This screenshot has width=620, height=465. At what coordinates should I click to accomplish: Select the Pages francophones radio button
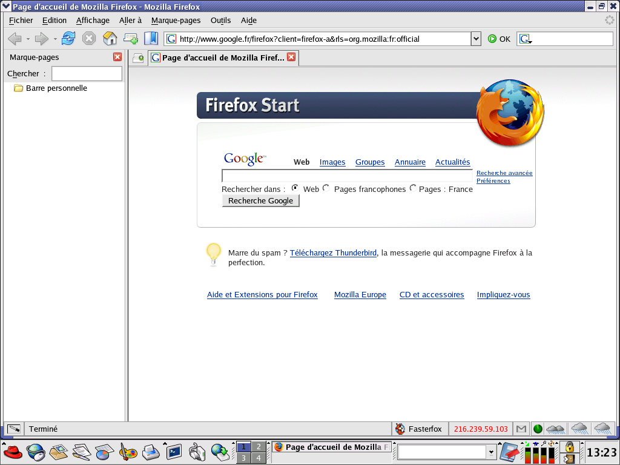click(x=326, y=188)
